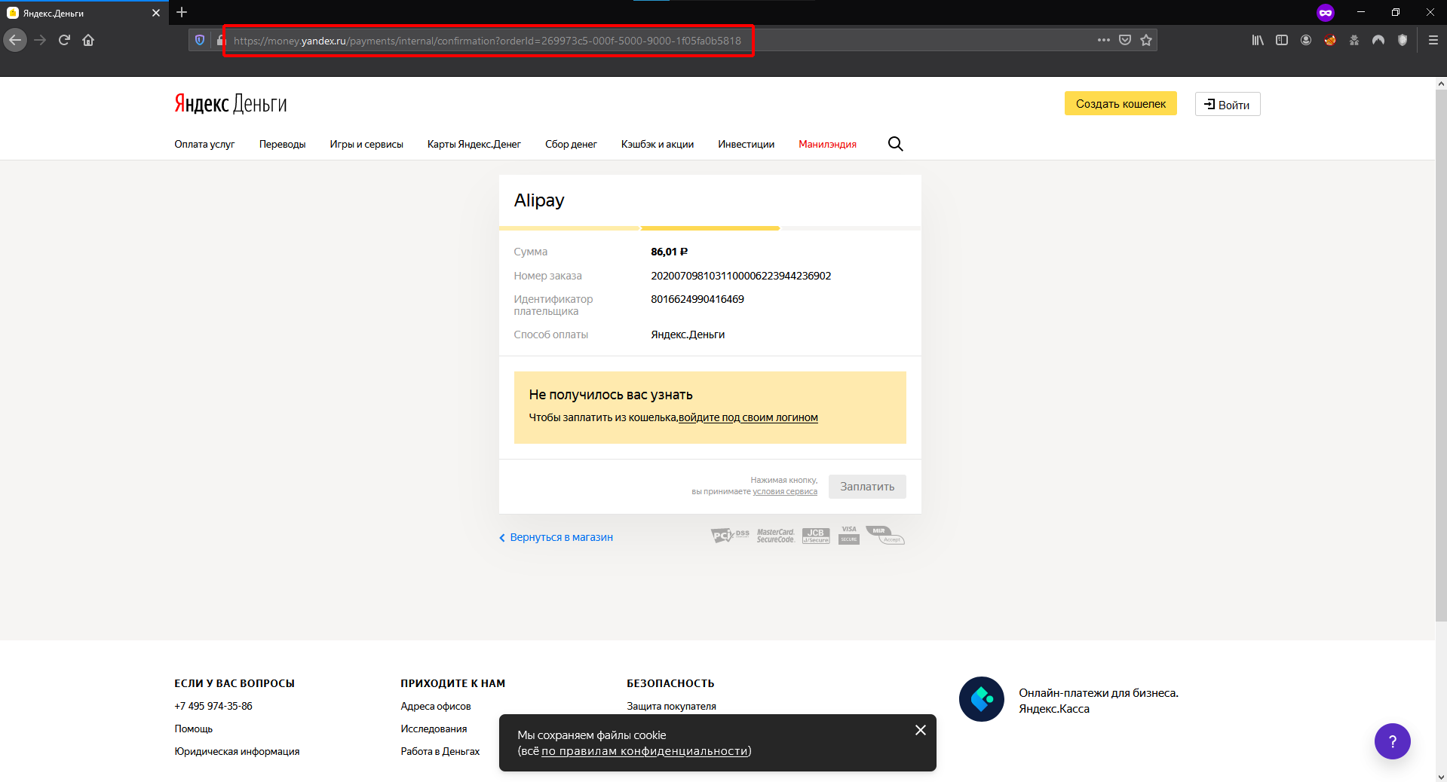Click the Заплатить pay button

pos(867,487)
